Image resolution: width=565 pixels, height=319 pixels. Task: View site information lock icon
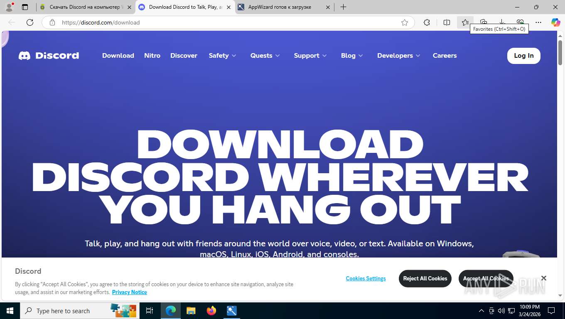click(x=52, y=22)
